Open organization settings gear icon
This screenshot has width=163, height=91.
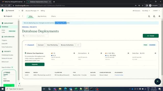(x=22, y=11)
